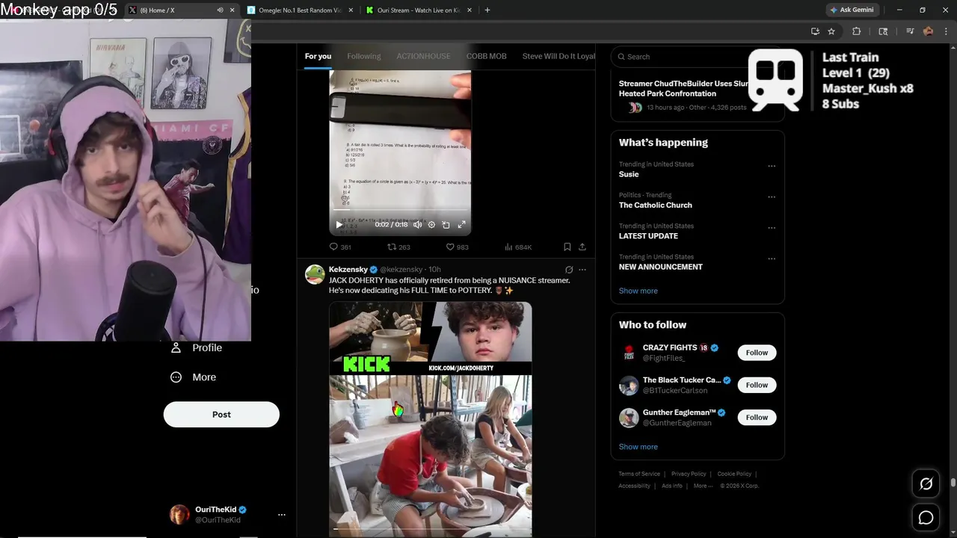Viewport: 957px width, 538px height.
Task: Open replies on post with 361 comments
Action: tap(340, 247)
